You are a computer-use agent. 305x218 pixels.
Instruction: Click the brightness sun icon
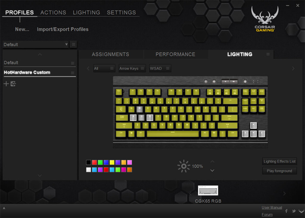click(184, 166)
